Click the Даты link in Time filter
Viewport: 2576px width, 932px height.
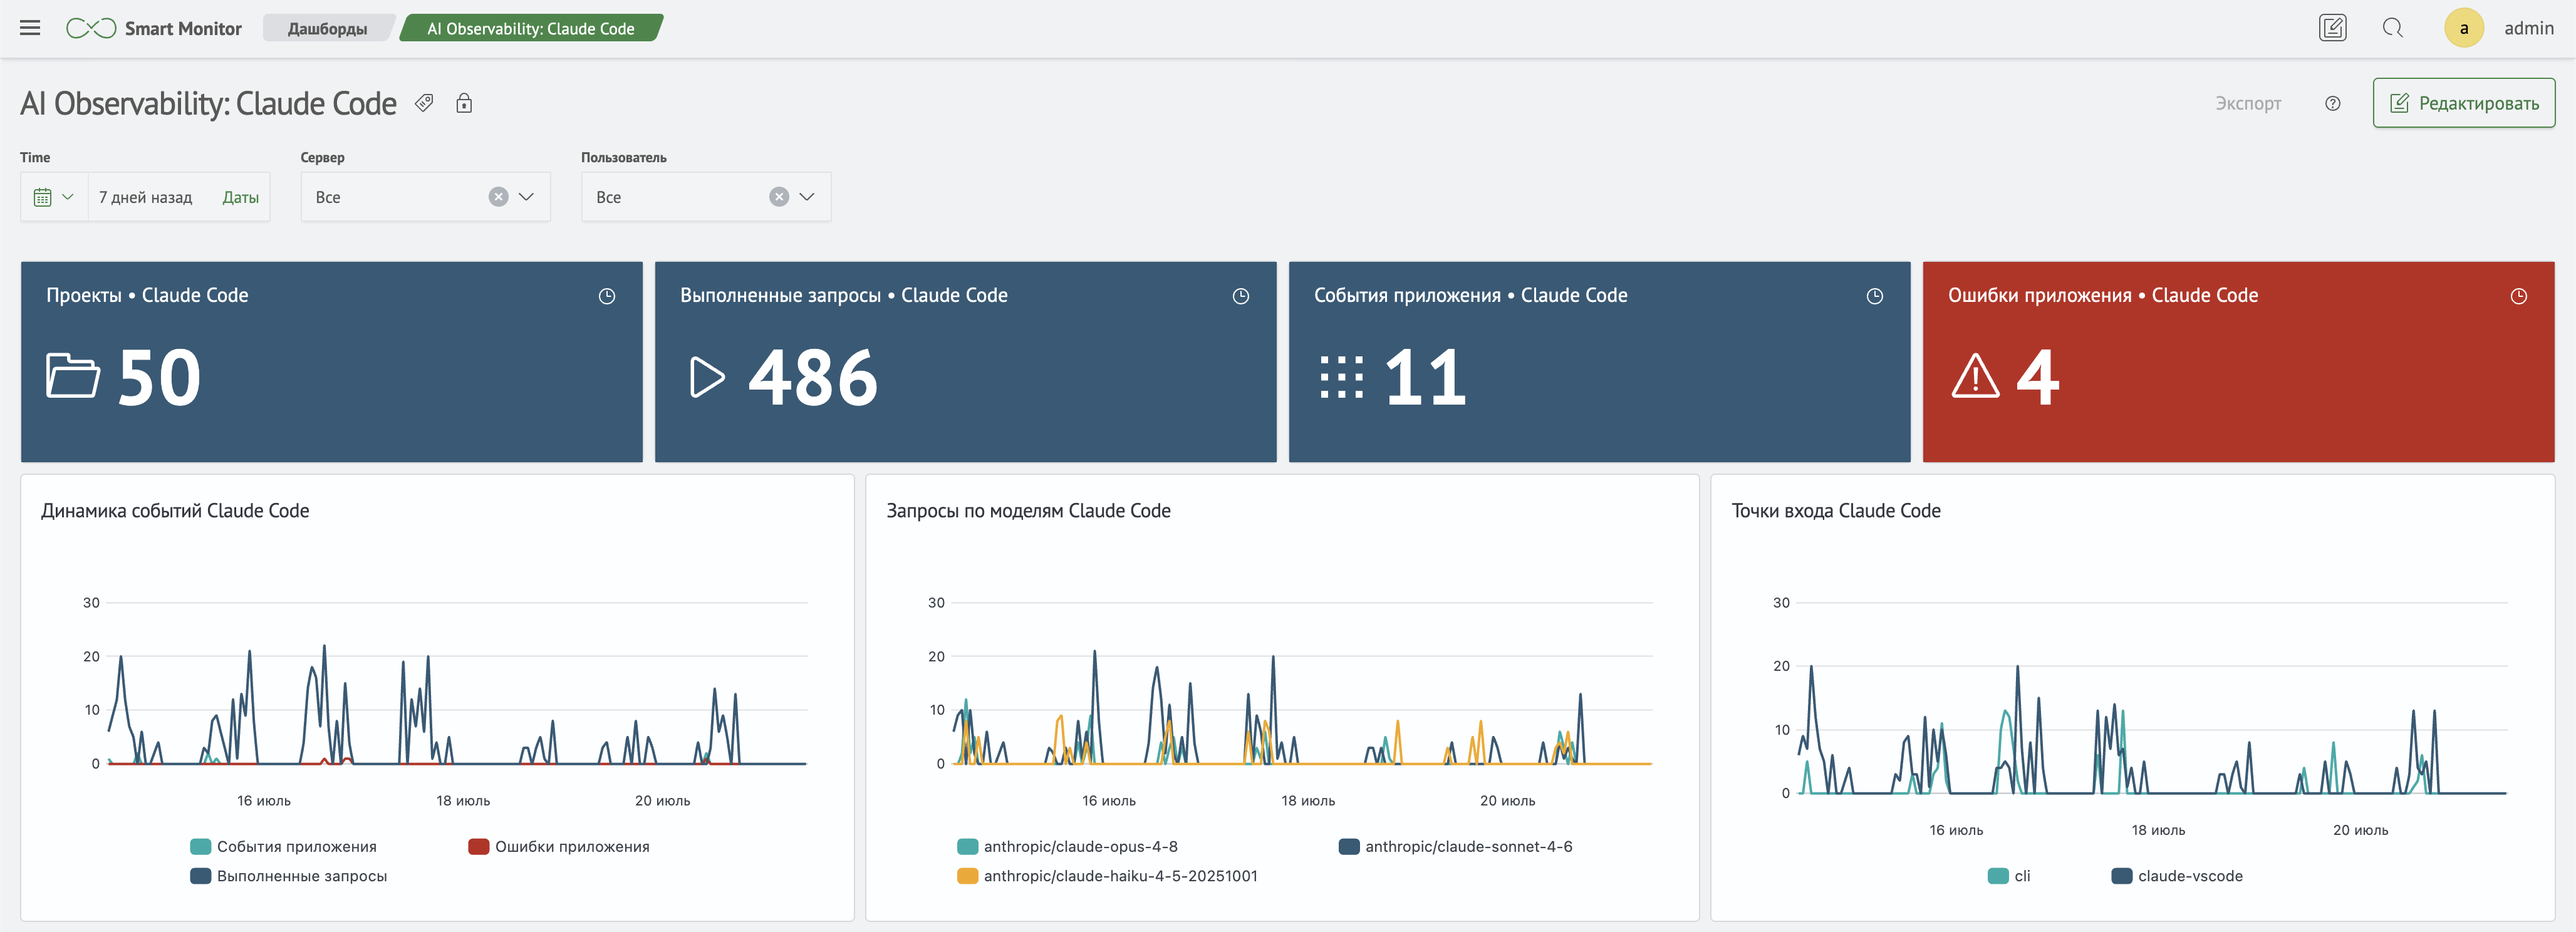click(x=241, y=197)
